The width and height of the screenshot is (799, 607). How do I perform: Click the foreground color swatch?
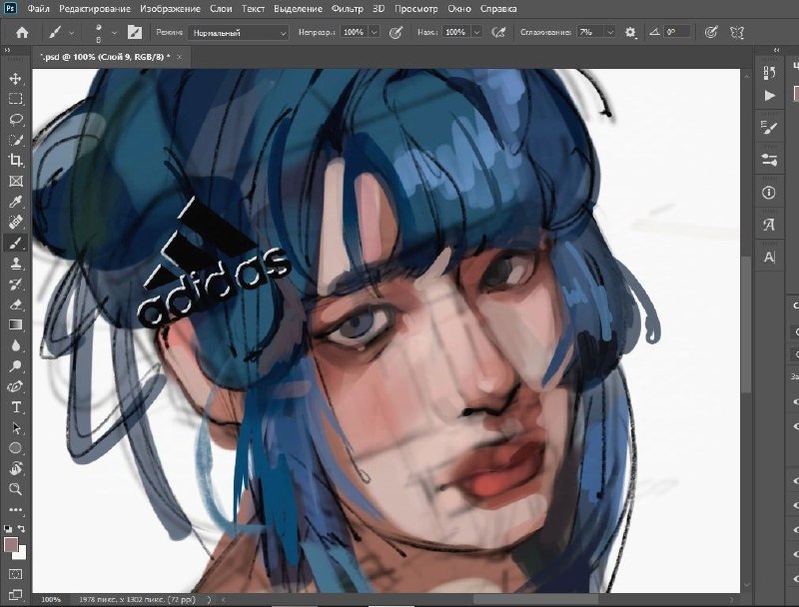coord(11,544)
